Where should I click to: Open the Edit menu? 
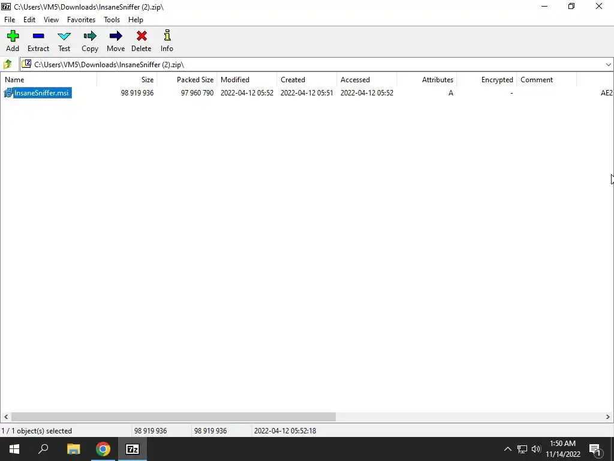pos(29,20)
